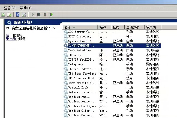Select the TCP/IP NetBIOS... service name
This screenshot has height=118, width=177.
coord(82,60)
